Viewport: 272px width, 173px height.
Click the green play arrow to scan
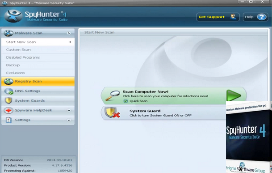(234, 95)
